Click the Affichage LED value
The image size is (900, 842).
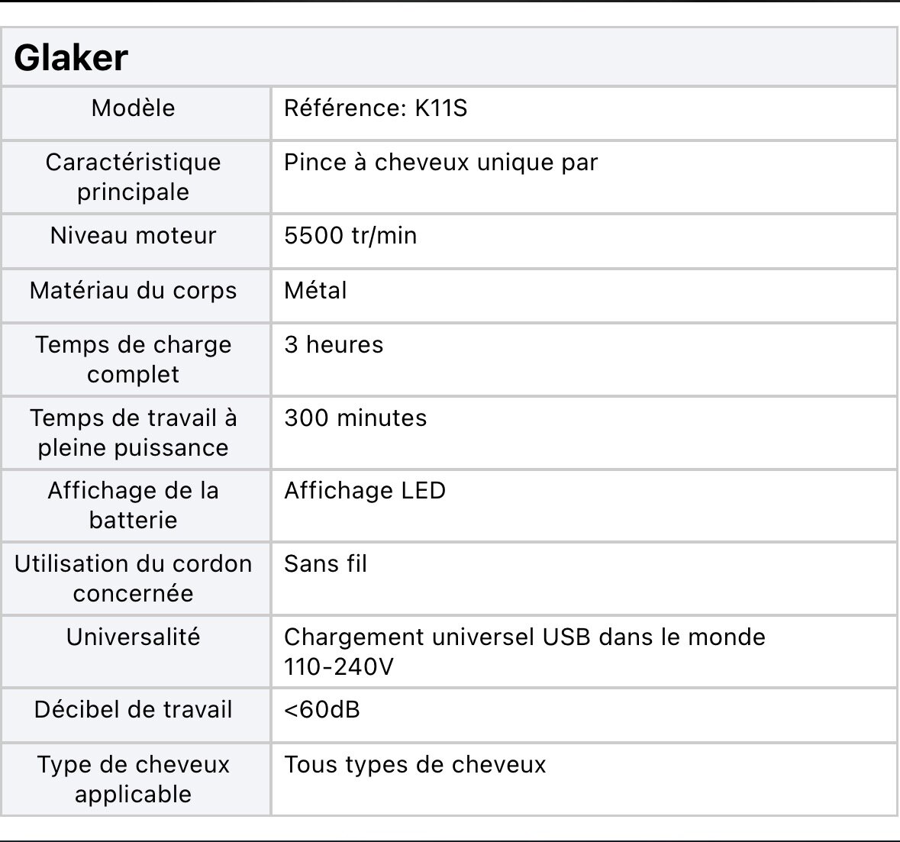[x=364, y=491]
